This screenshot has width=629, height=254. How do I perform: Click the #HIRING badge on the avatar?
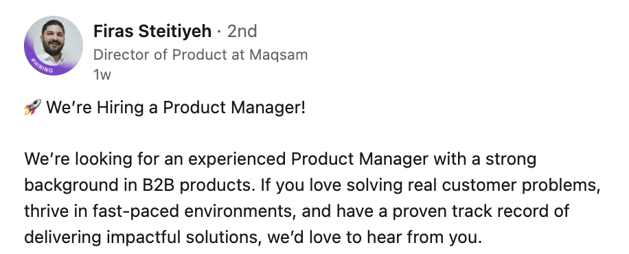[x=42, y=67]
